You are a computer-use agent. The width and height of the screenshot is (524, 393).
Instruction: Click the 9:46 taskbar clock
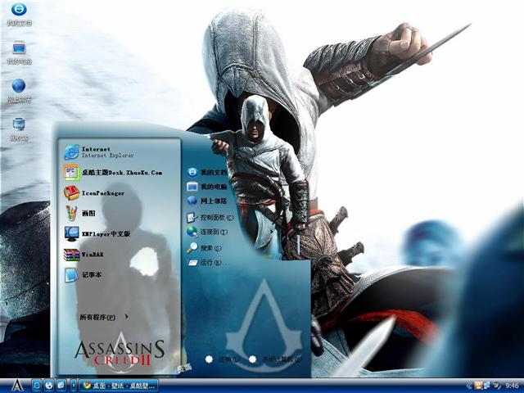tap(512, 386)
